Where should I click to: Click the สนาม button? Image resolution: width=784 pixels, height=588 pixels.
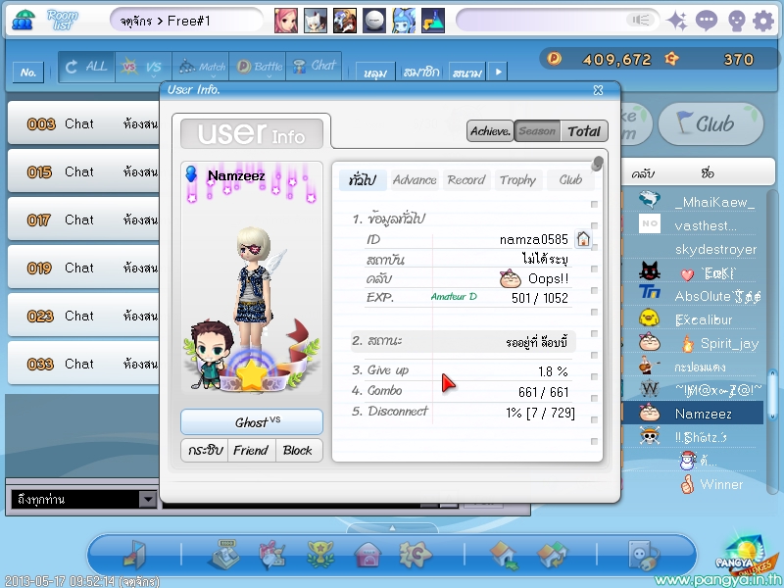coord(467,73)
